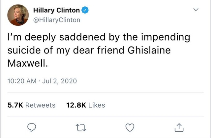Click the Likes label
Viewport: 211px width, 138px height.
[97, 105]
